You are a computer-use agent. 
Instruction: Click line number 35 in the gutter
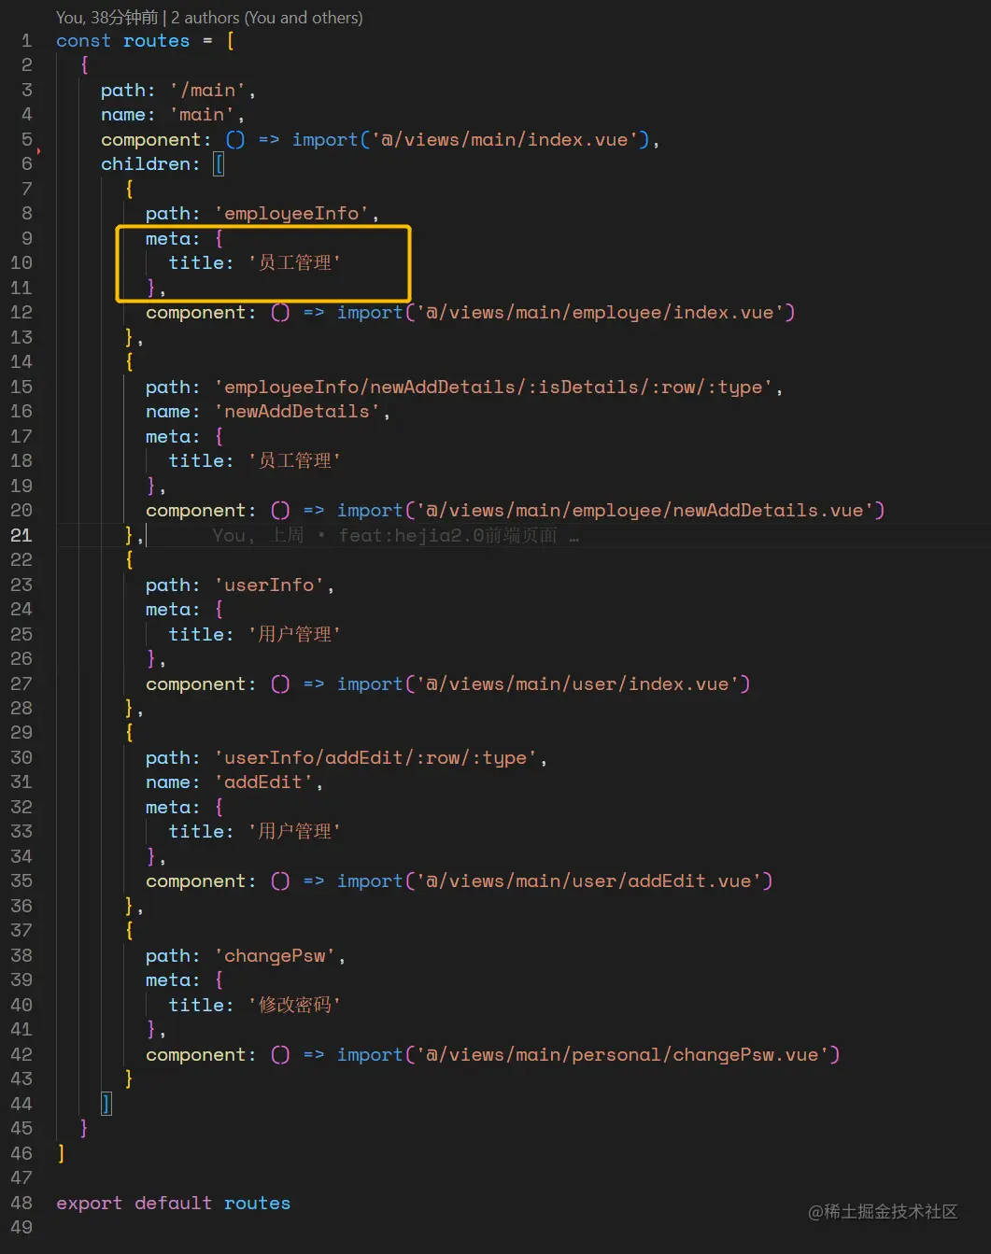[21, 881]
